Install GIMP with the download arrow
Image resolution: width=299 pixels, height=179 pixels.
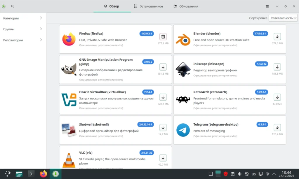click(x=163, y=67)
